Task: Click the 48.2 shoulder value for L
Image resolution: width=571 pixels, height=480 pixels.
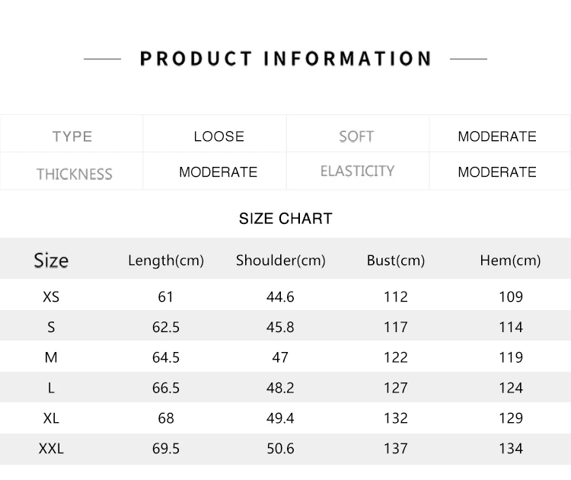Action: 280,388
